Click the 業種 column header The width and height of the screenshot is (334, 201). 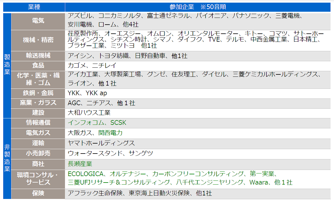point(34,7)
